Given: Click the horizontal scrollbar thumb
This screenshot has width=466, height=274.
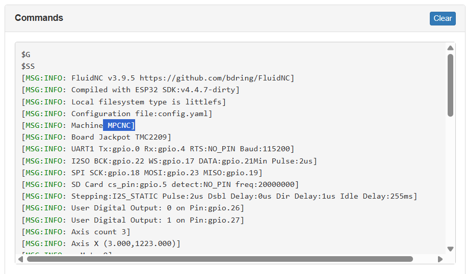Looking at the screenshot, I should (x=219, y=259).
